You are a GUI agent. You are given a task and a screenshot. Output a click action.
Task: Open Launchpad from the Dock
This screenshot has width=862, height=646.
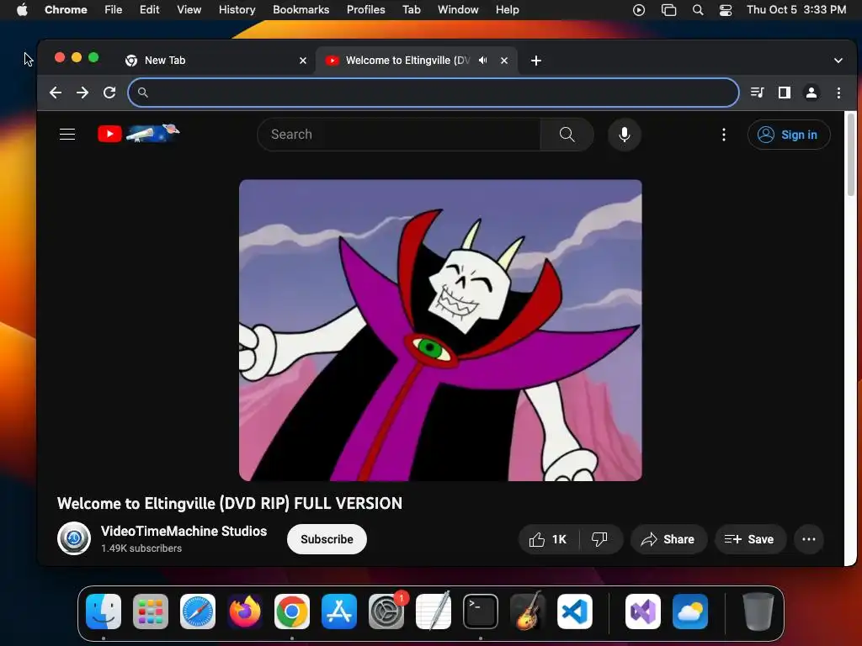tap(151, 612)
